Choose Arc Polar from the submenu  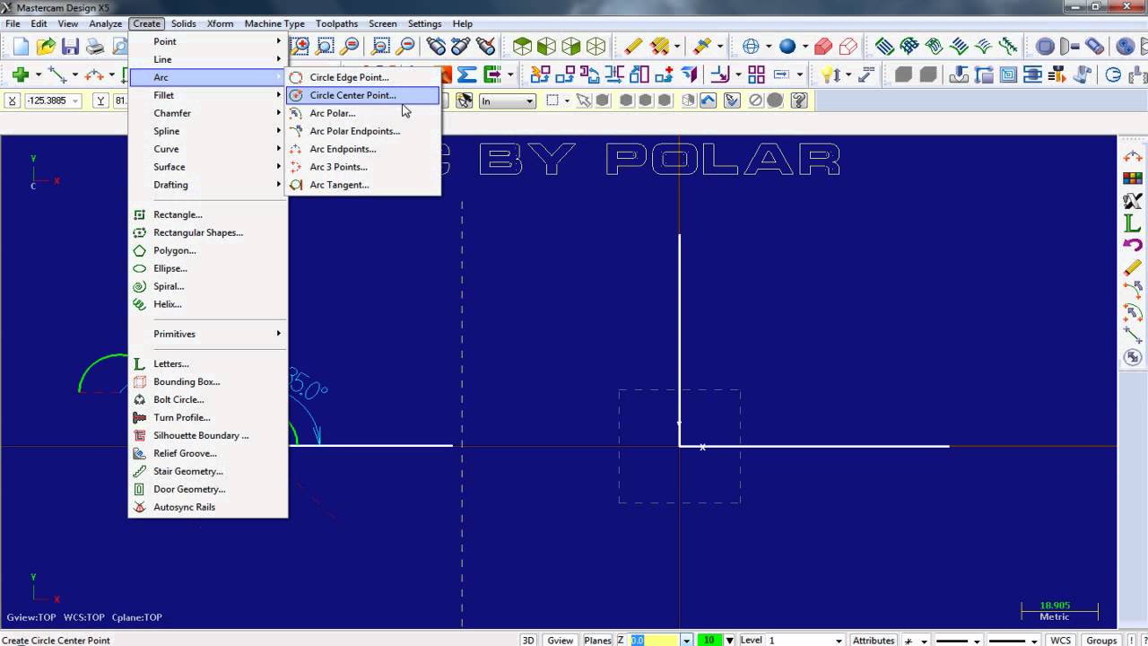[362, 113]
